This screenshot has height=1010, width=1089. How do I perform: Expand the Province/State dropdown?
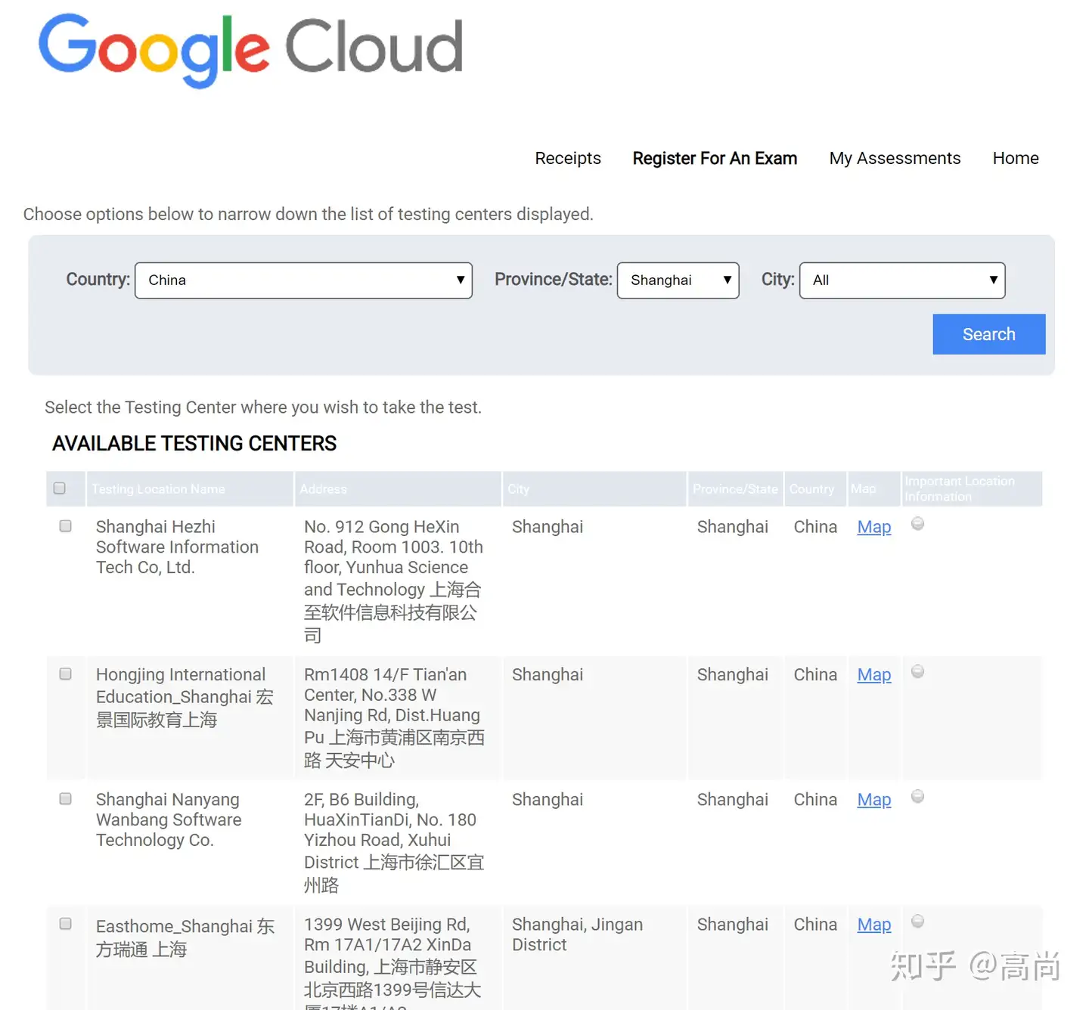[678, 280]
